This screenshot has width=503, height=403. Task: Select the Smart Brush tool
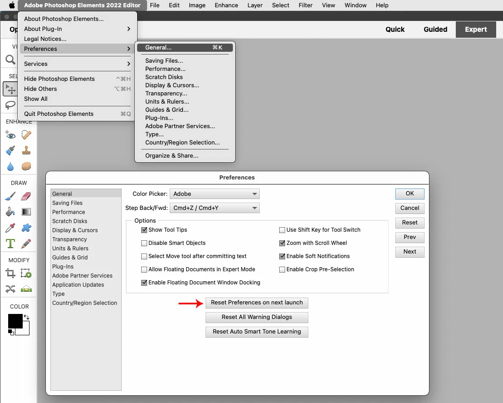(x=10, y=150)
